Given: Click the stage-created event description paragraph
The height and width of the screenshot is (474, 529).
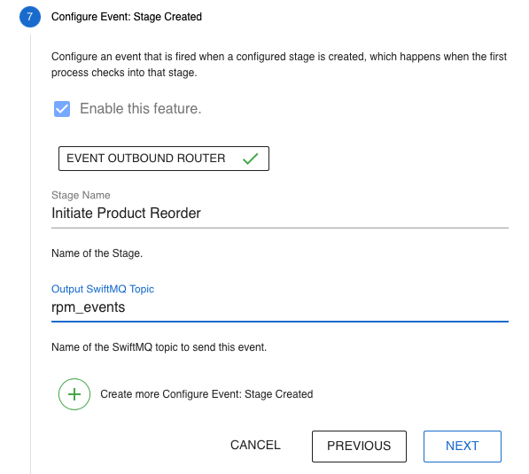Looking at the screenshot, I should 279,65.
